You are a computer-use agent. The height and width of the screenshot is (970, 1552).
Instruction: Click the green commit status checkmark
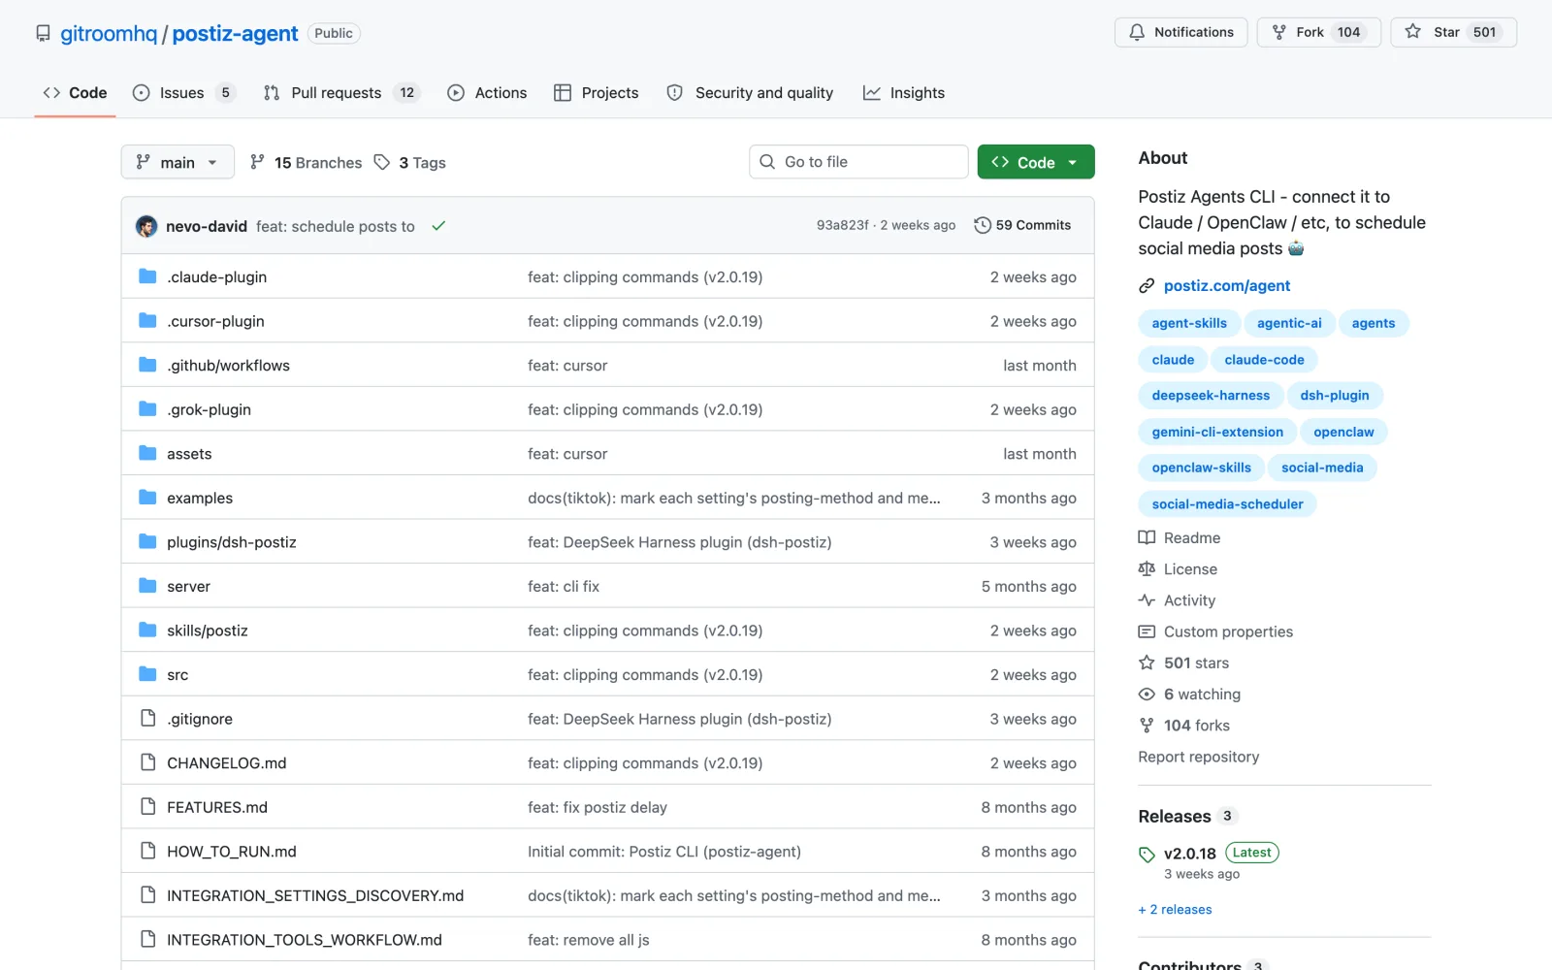[x=438, y=226]
